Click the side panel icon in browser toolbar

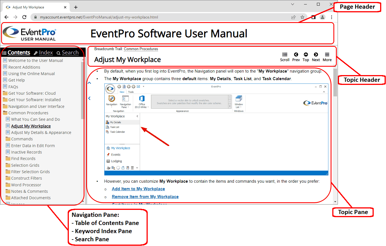pyautogui.click(x=314, y=17)
